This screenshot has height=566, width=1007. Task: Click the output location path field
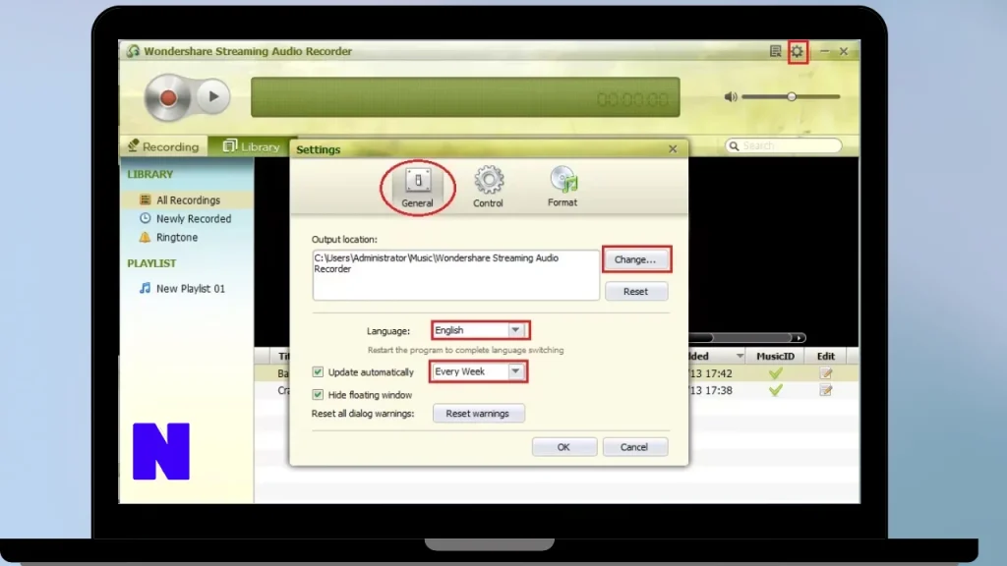click(456, 275)
